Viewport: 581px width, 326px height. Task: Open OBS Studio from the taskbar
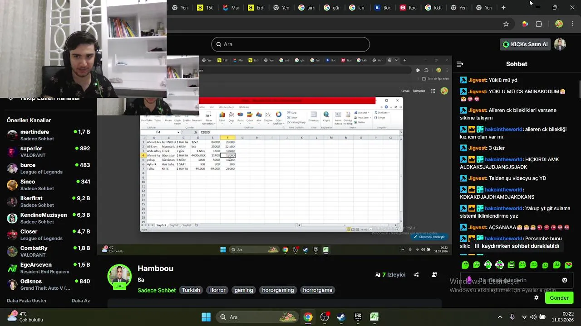(325, 317)
